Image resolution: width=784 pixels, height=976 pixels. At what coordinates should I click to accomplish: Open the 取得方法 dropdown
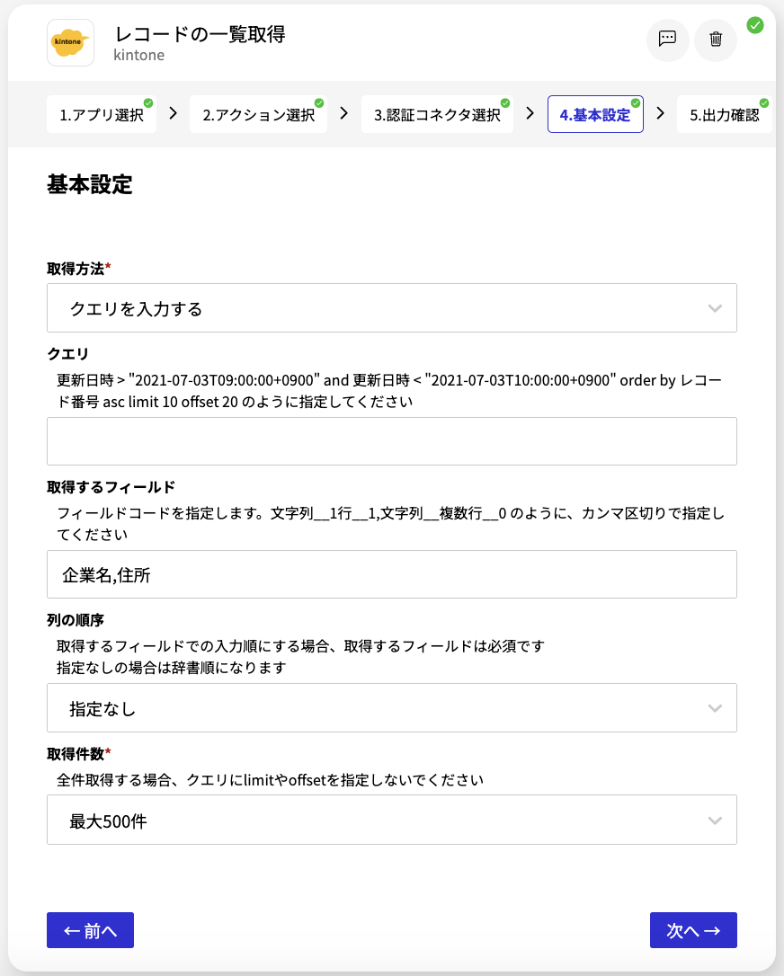392,308
